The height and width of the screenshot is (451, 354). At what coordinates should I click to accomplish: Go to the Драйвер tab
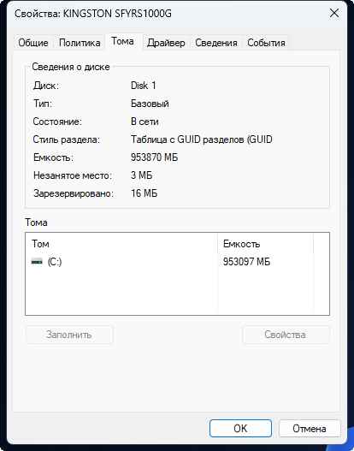tap(166, 43)
